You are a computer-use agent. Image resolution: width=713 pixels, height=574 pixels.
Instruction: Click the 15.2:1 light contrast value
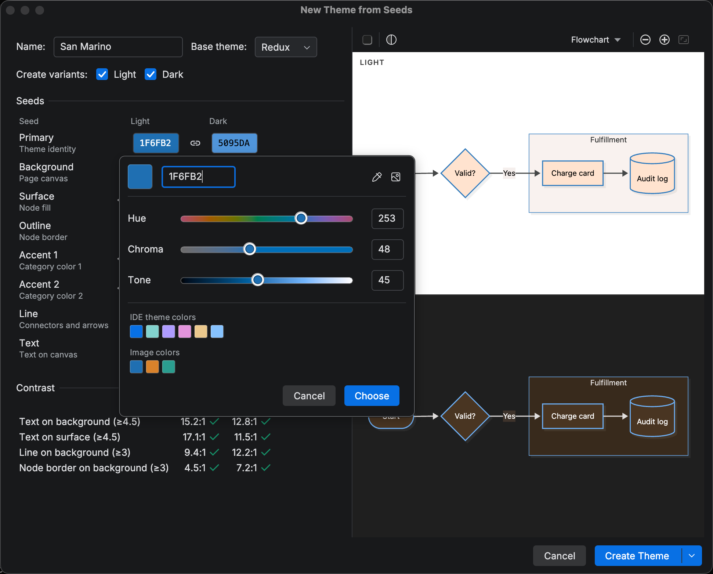193,422
